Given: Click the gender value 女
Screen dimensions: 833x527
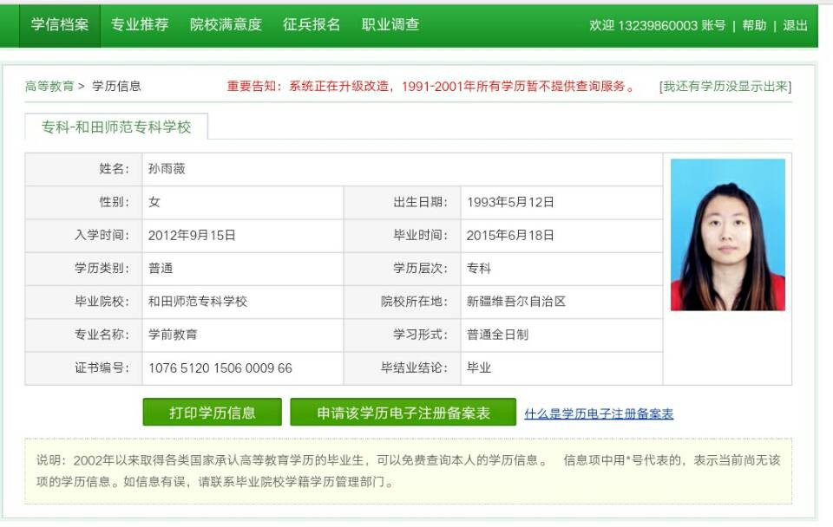Looking at the screenshot, I should coord(154,202).
